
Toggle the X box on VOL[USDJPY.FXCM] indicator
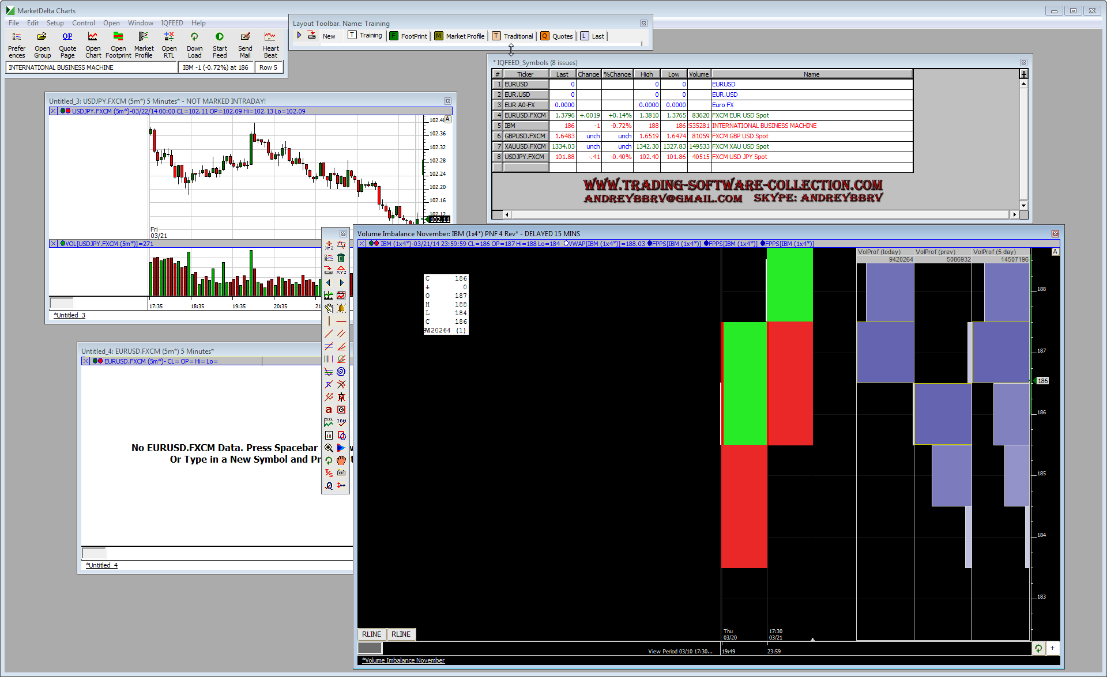click(x=53, y=244)
